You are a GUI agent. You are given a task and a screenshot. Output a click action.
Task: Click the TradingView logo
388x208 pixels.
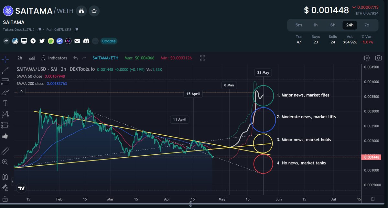click(x=21, y=188)
